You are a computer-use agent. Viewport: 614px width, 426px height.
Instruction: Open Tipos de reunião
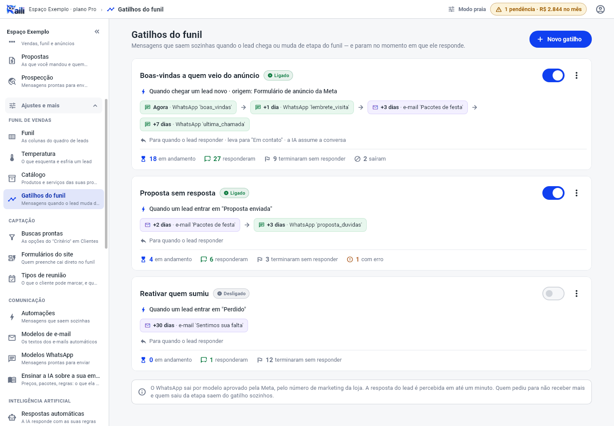(54, 279)
